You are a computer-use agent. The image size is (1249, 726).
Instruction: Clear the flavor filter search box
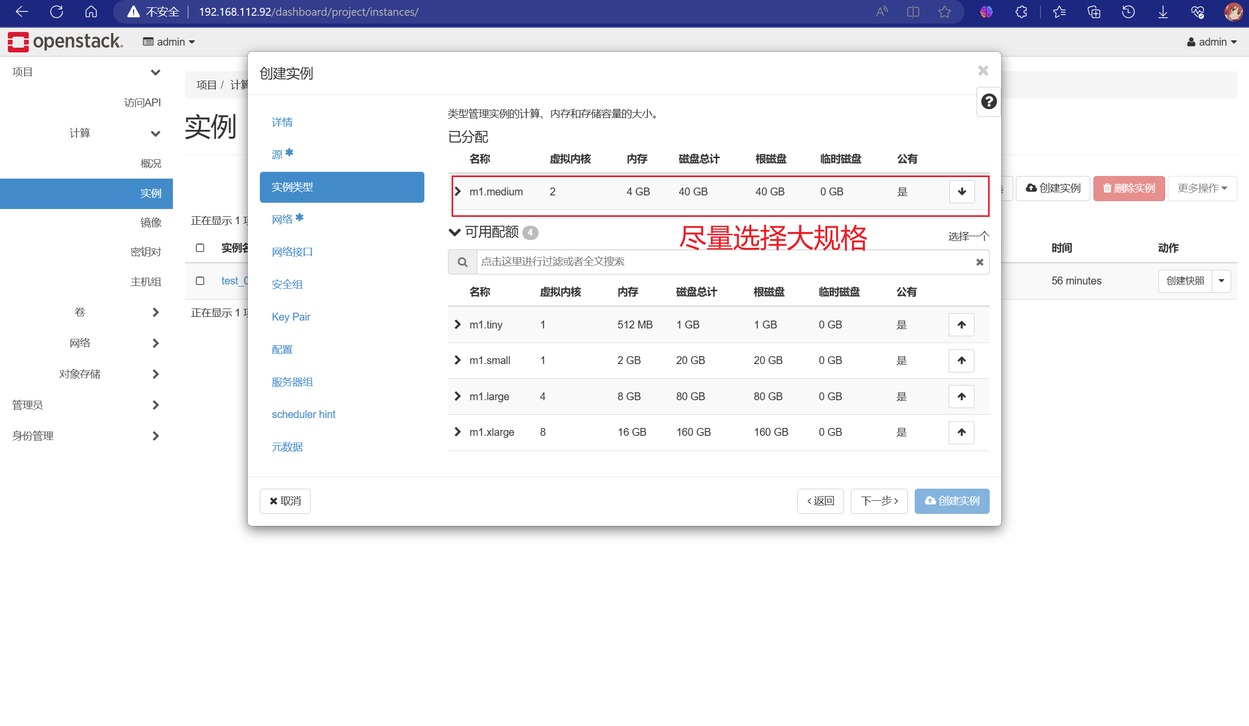(979, 262)
